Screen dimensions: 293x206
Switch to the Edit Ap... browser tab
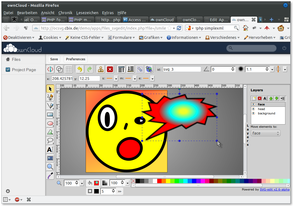[x=216, y=20]
